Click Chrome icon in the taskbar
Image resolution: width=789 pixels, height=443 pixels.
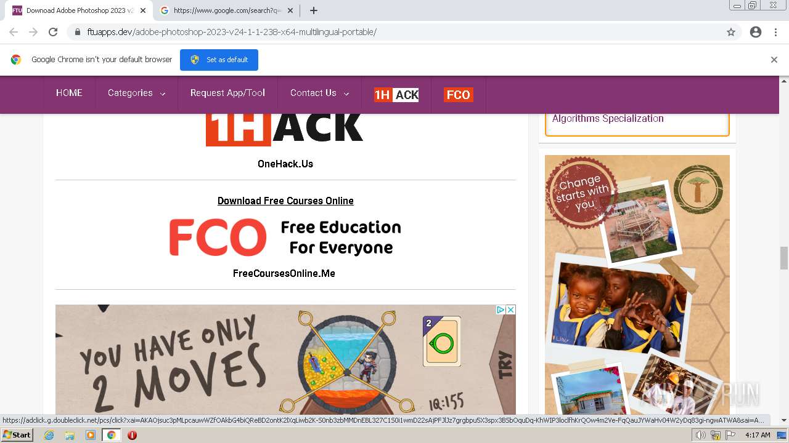point(112,435)
